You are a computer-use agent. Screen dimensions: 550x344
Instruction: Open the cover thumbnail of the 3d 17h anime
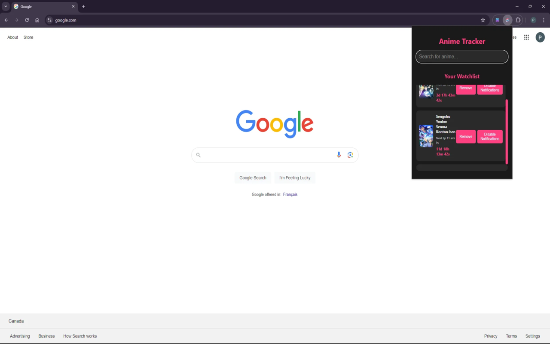[426, 92]
